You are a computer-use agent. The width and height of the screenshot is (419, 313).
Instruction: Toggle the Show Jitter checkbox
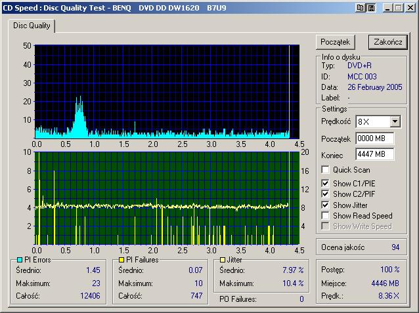(325, 205)
